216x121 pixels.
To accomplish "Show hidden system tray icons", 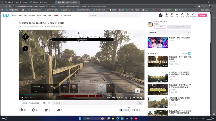I will pyautogui.click(x=191, y=119).
